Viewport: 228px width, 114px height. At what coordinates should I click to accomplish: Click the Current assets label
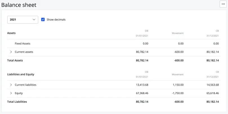point(24,52)
